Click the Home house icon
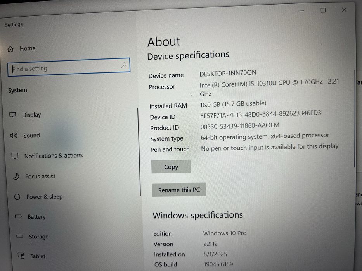 [10, 49]
